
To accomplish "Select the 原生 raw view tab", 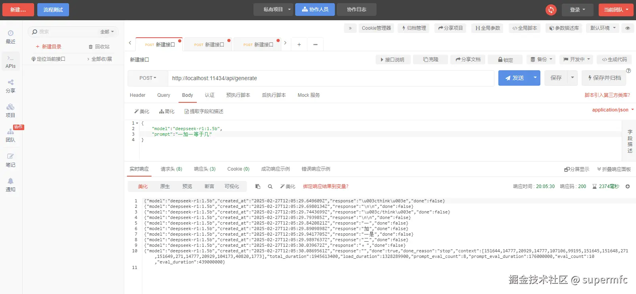I will 165,186.
